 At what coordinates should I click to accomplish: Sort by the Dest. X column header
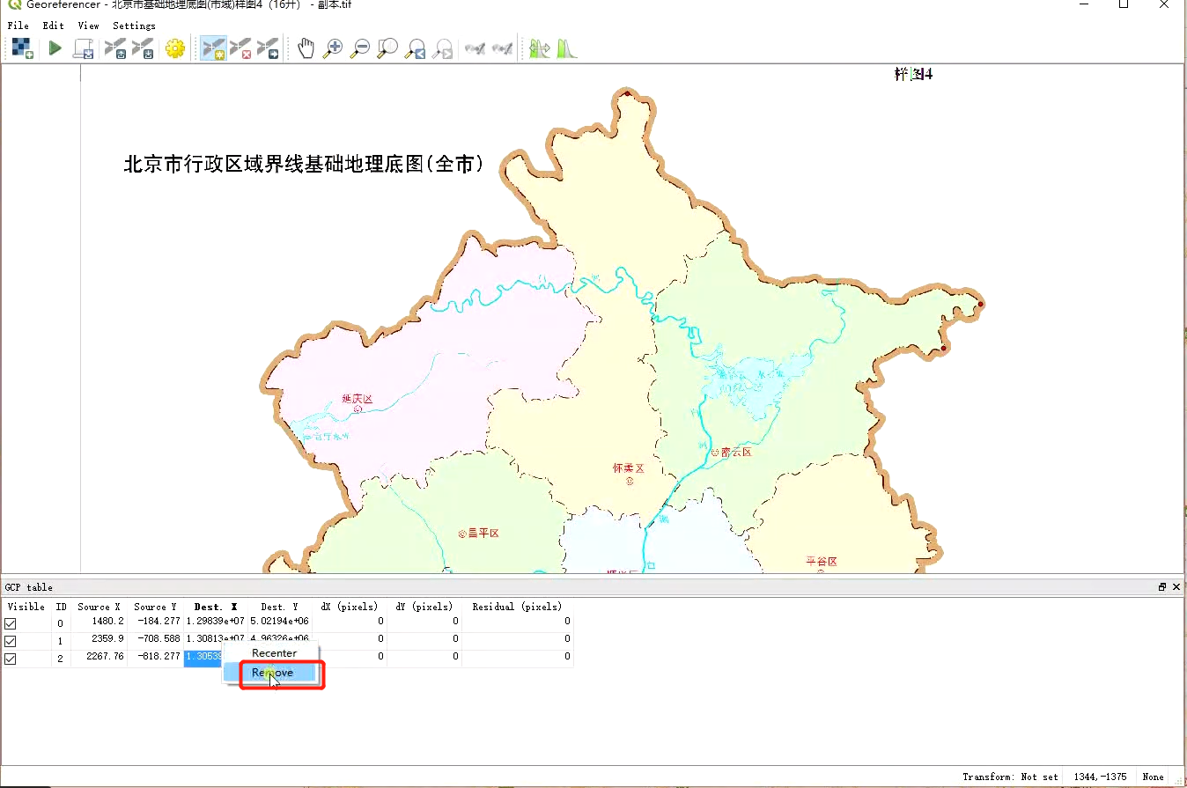point(216,607)
